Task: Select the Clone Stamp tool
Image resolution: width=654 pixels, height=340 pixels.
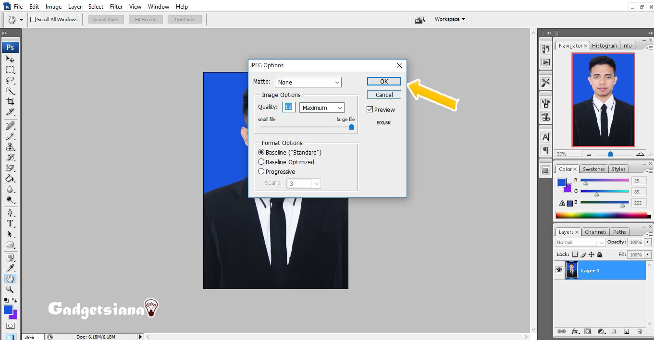Action: 10,146
